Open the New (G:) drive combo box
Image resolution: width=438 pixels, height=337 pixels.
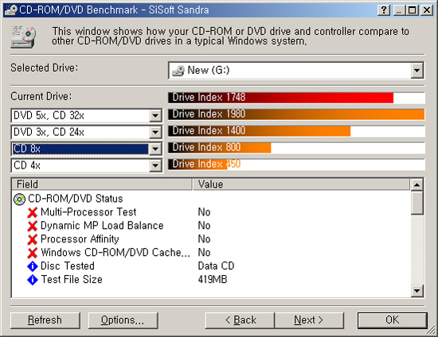(x=296, y=70)
